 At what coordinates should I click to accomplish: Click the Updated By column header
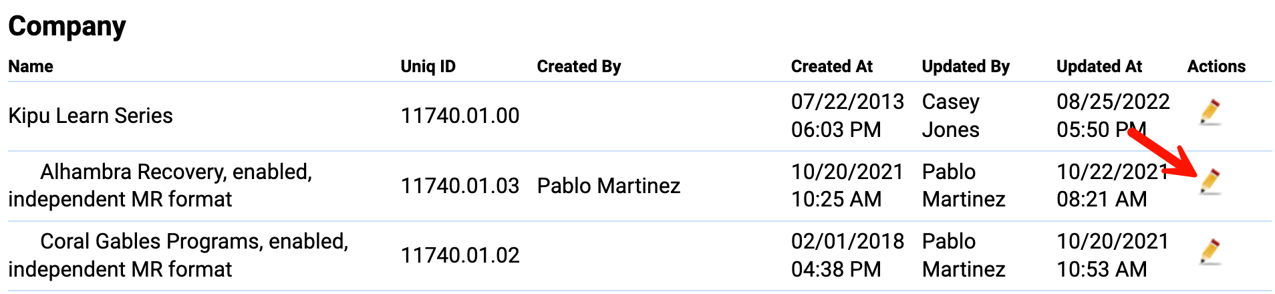(966, 66)
